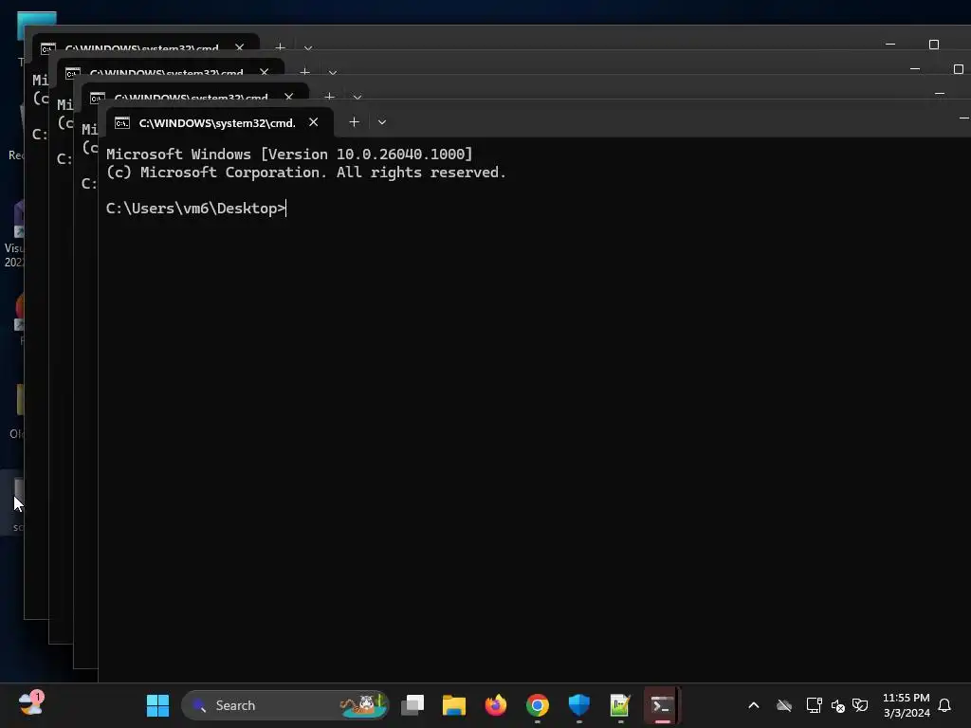Minimize the rearmost terminal window
This screenshot has width=971, height=728.
tap(890, 44)
